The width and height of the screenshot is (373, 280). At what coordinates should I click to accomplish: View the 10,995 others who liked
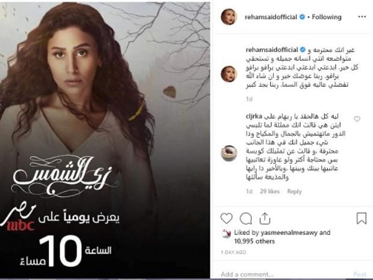tap(254, 241)
